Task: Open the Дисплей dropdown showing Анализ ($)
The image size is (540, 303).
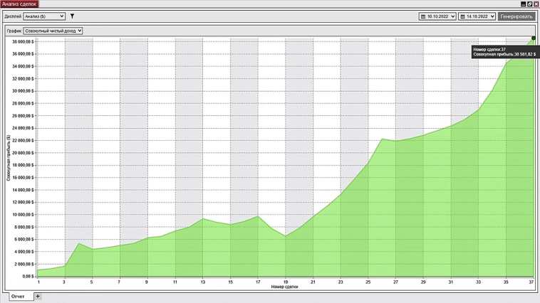Action: 43,16
